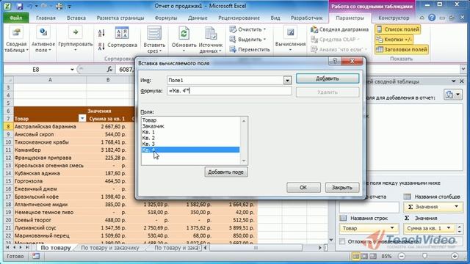Open the field list layout options icon

point(452,95)
